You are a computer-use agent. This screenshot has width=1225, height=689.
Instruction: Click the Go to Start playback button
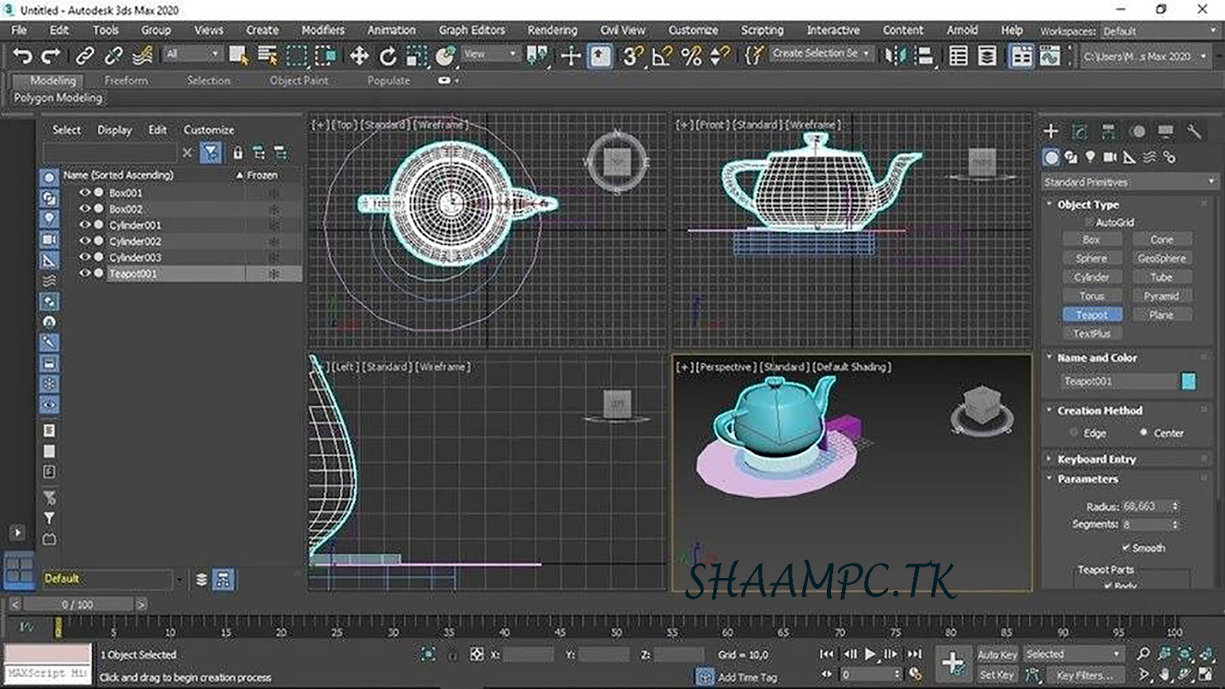(826, 655)
